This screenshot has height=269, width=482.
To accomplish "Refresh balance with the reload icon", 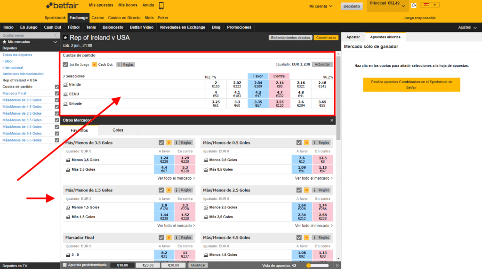I will (414, 5).
